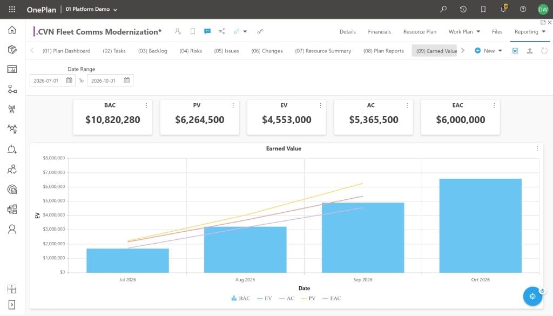Open the Details page link

[347, 32]
